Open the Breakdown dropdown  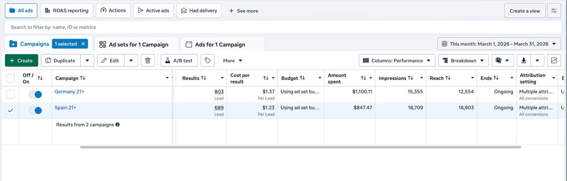coord(463,61)
